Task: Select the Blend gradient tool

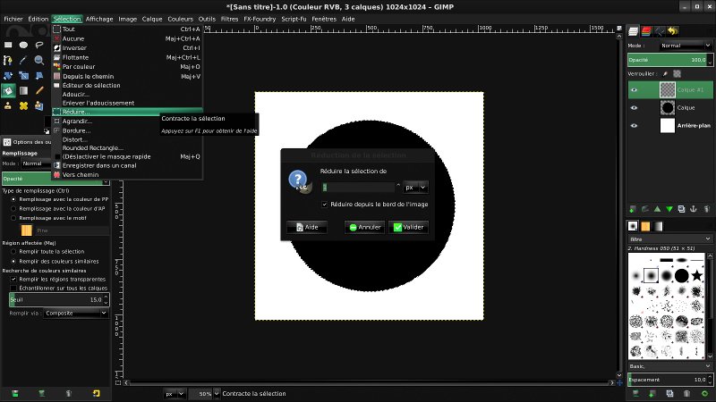Action: [x=24, y=91]
